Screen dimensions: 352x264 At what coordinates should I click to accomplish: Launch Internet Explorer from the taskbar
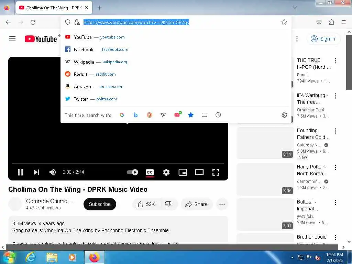31,257
